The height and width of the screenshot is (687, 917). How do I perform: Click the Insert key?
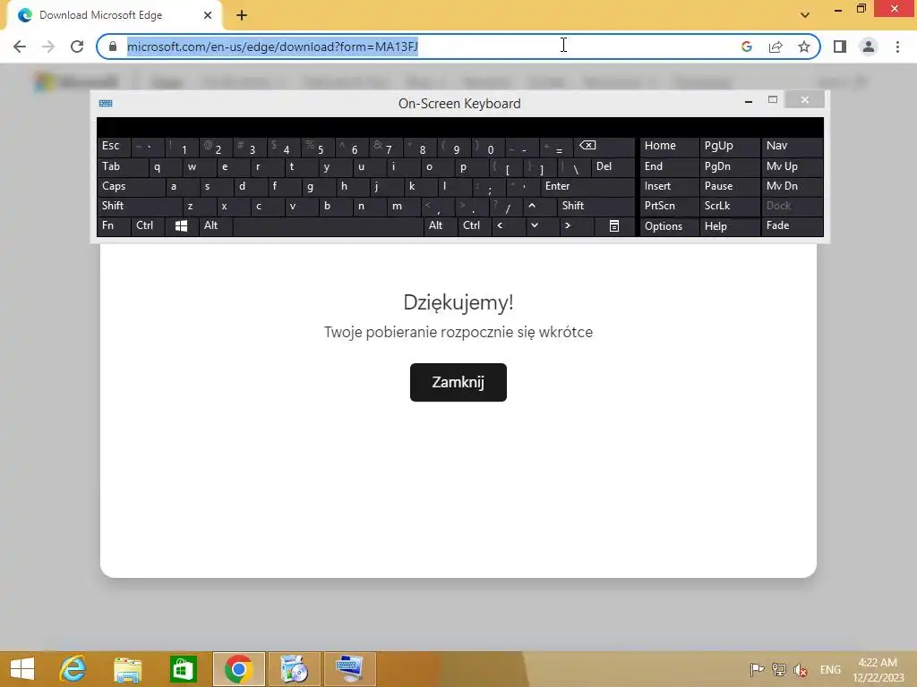[669, 186]
